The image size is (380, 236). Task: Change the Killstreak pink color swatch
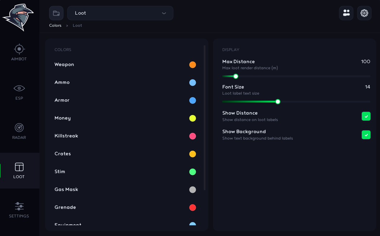click(x=193, y=136)
